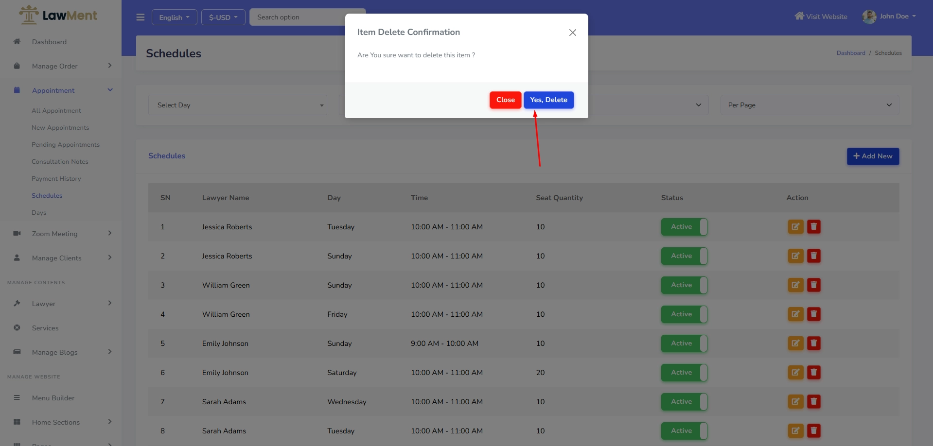
Task: Open Payment History submenu item
Action: (56, 179)
